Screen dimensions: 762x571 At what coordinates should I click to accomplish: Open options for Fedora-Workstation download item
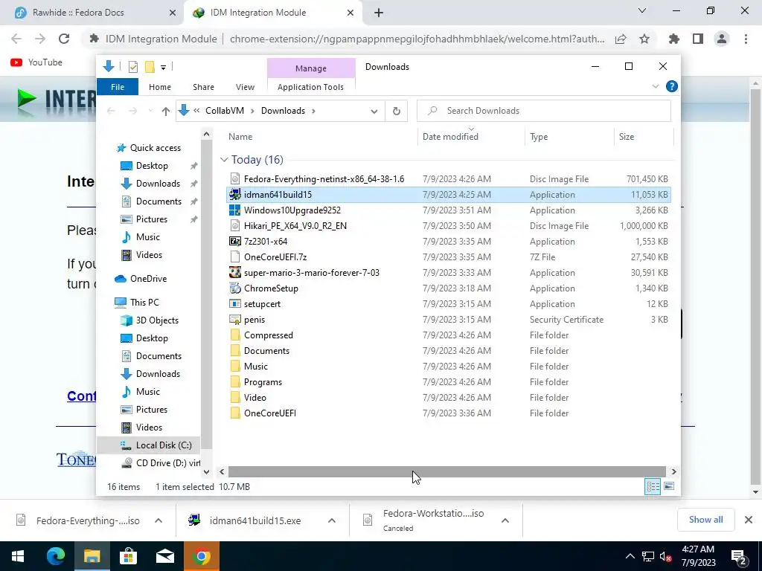505,520
